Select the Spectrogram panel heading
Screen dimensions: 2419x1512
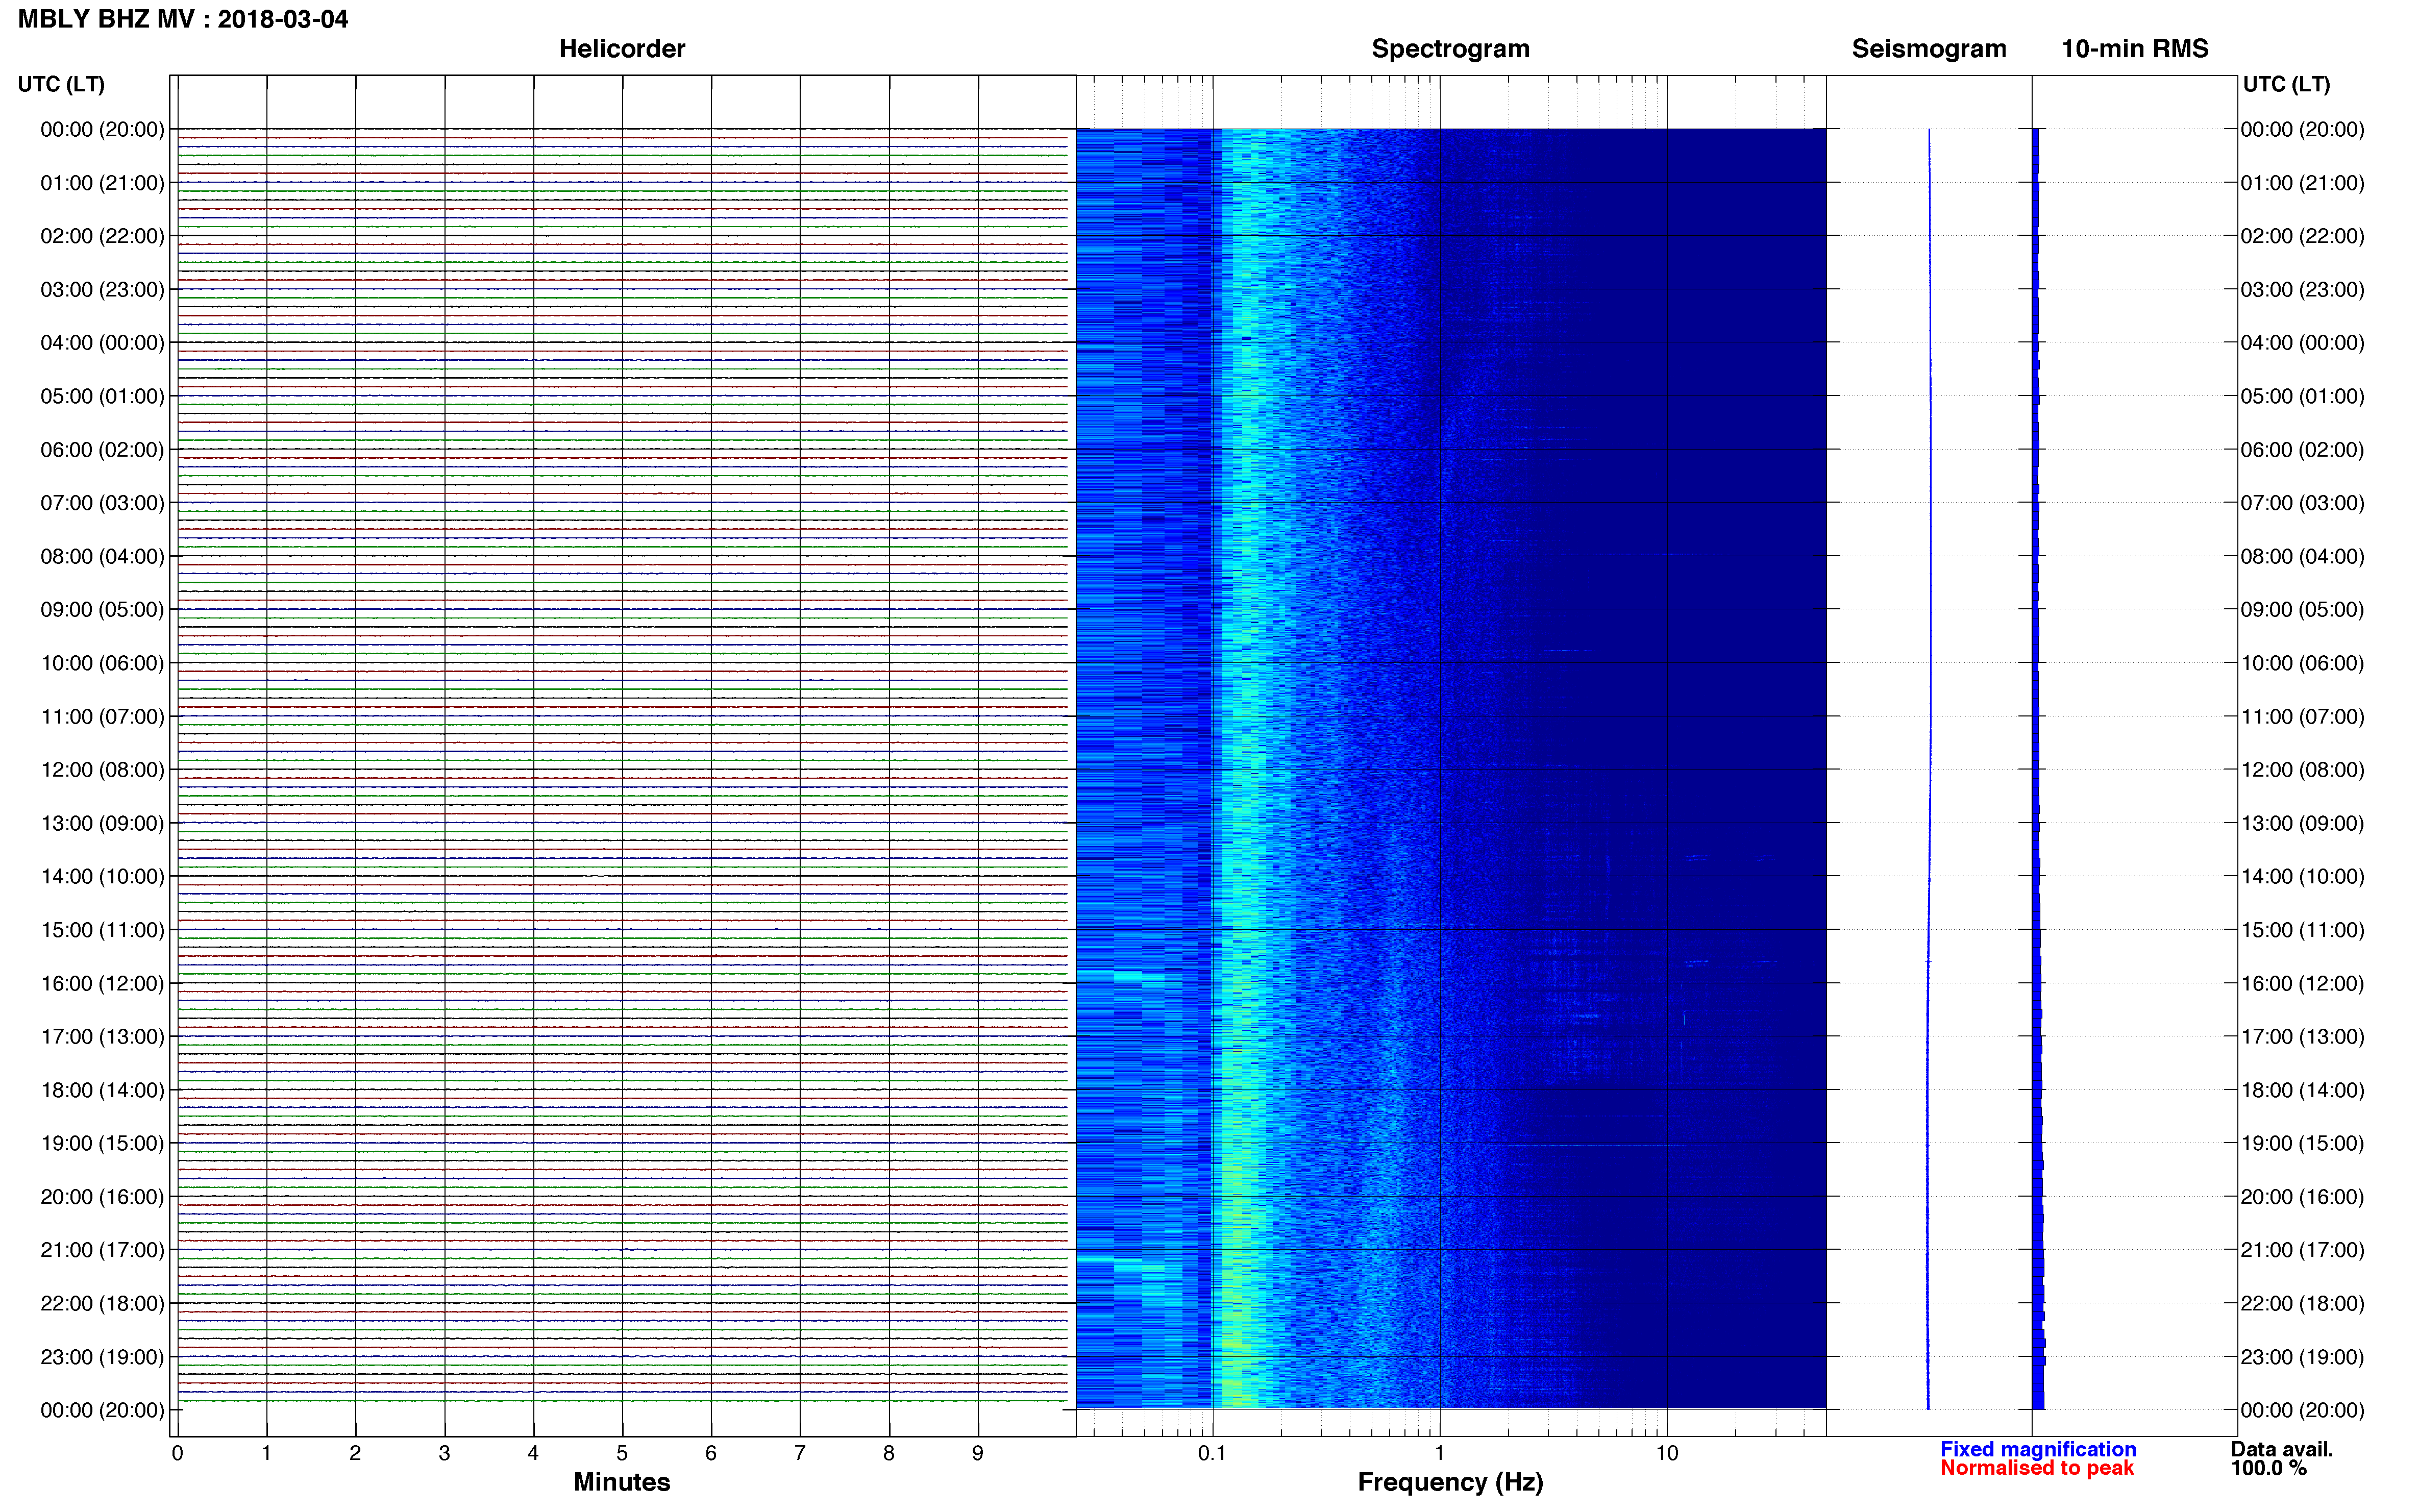(1450, 49)
